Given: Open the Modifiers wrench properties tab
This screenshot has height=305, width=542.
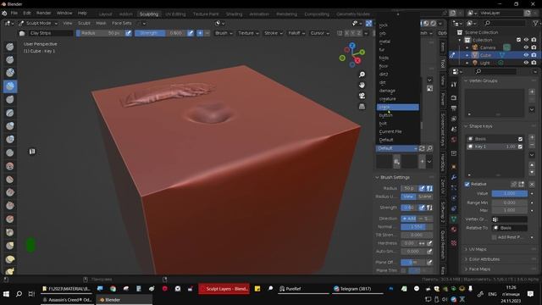Looking at the screenshot, I should [454, 177].
